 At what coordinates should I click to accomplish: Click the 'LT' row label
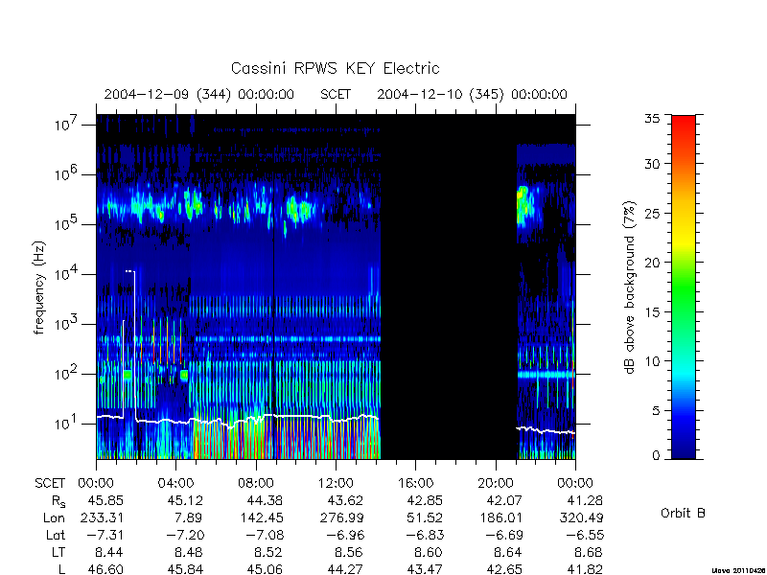(x=58, y=553)
